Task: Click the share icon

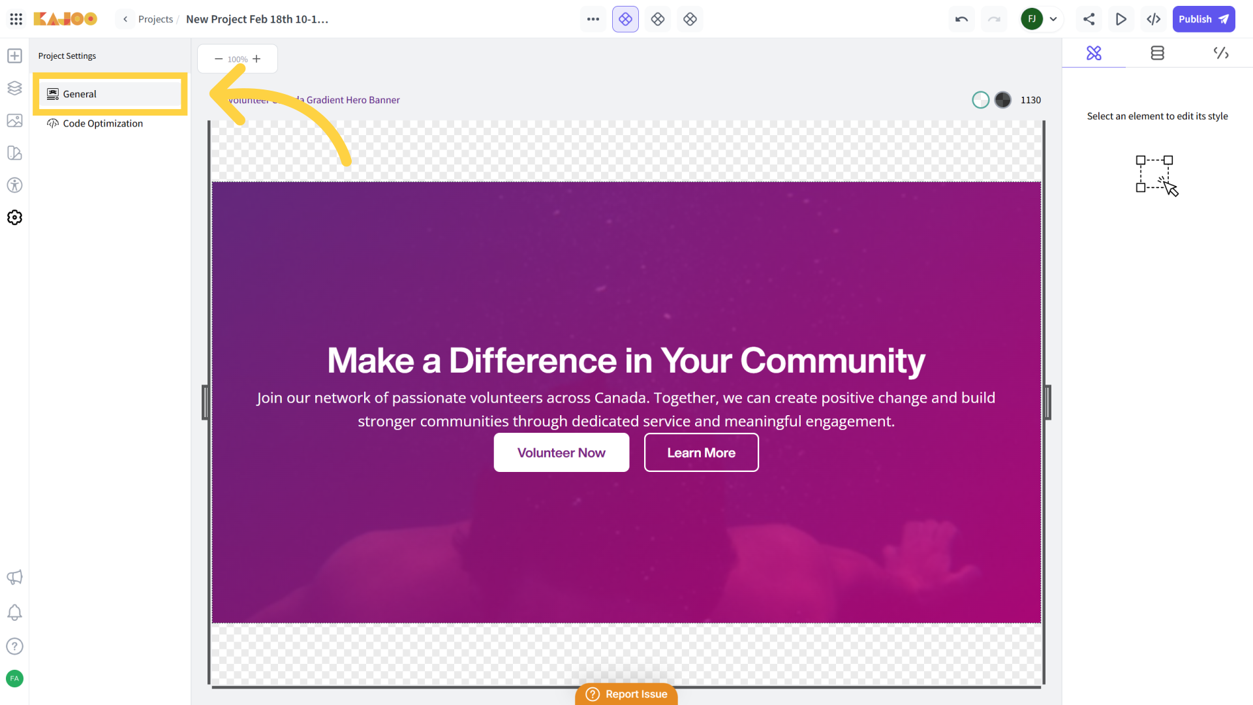Action: point(1089,19)
